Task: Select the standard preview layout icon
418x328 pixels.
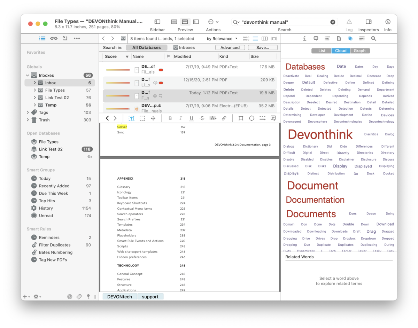Action: coord(185,22)
